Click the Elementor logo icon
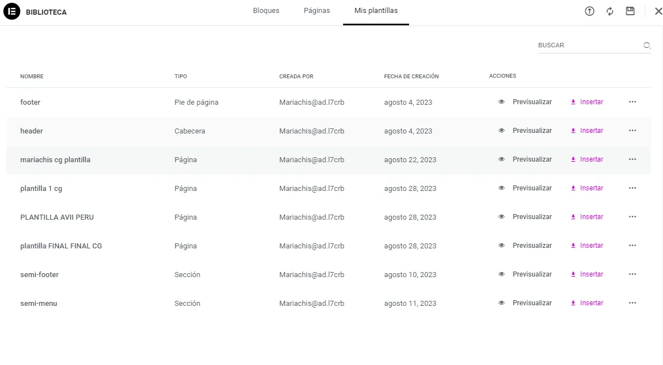Viewport: 663px width, 365px height. (12, 11)
